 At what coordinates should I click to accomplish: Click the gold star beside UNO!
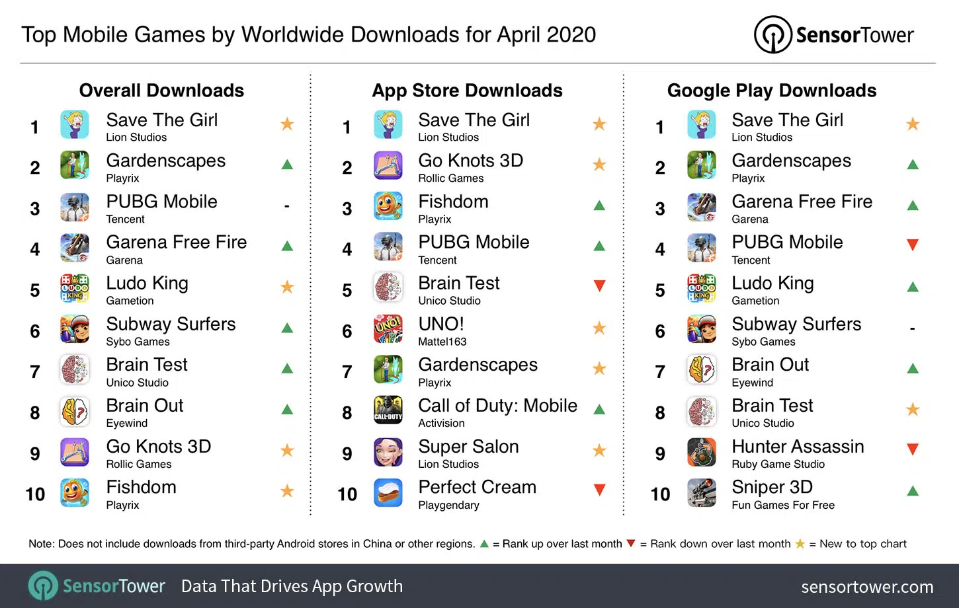pyautogui.click(x=599, y=328)
